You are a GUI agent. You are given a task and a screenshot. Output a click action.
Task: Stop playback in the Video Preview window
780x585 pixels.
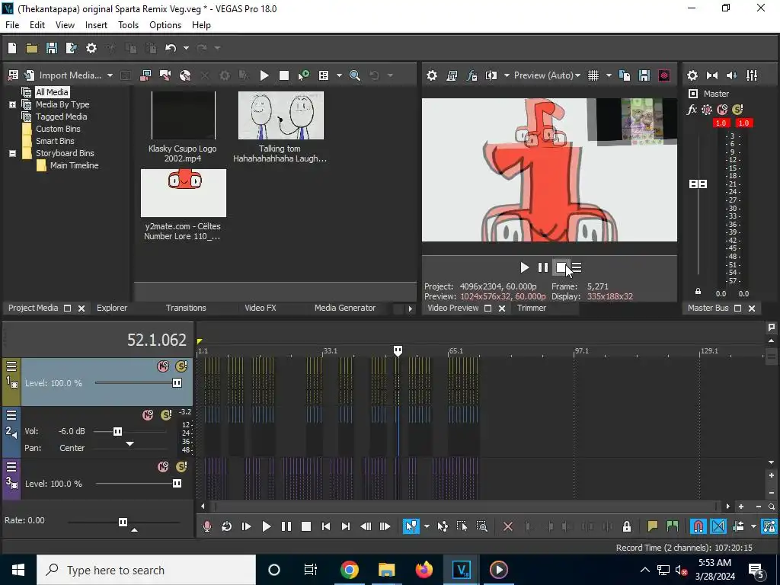pos(561,267)
